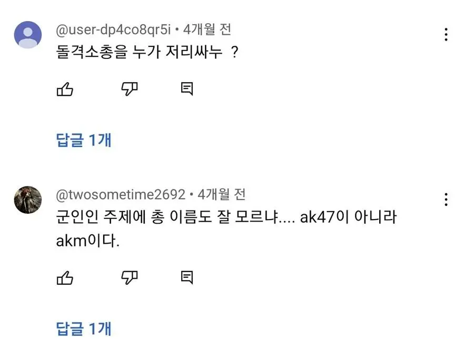Expand 답글 1개 under the akm comment
Image resolution: width=474 pixels, height=359 pixels.
pyautogui.click(x=84, y=329)
